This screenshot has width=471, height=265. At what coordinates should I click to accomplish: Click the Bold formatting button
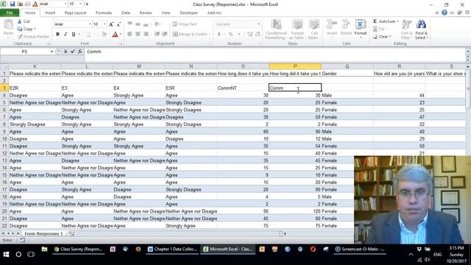click(57, 35)
